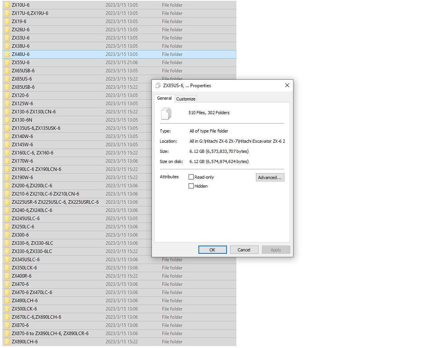Click the ZX190W-6 folder icon
This screenshot has width=441, height=348.
pos(7,178)
